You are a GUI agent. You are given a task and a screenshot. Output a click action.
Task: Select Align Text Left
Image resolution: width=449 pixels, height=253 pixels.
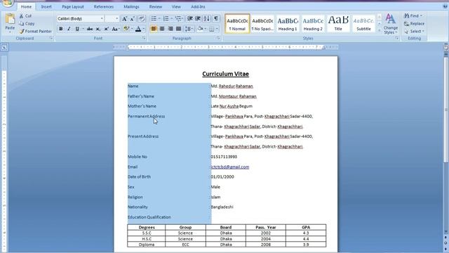point(154,29)
